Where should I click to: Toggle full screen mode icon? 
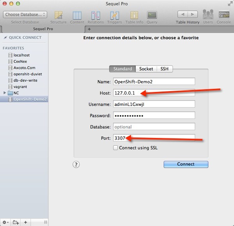230,4
